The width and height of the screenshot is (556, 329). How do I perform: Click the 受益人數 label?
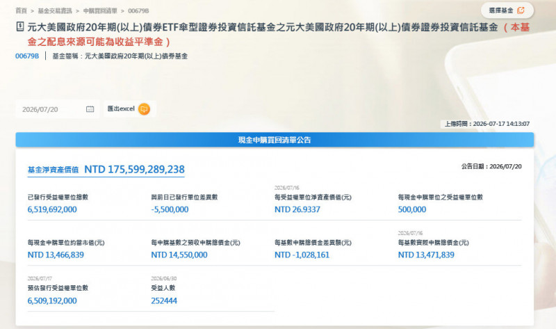point(163,288)
